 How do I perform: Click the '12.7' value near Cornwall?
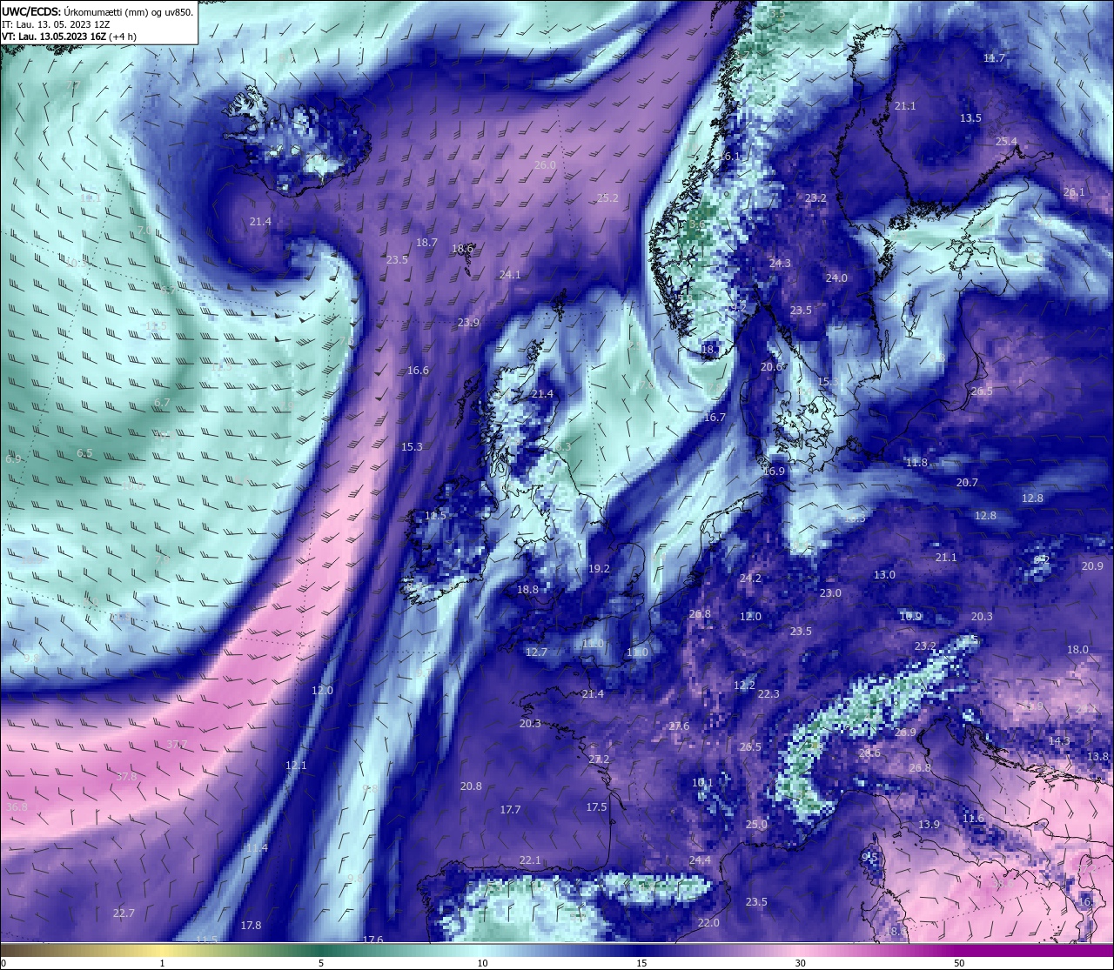point(536,652)
